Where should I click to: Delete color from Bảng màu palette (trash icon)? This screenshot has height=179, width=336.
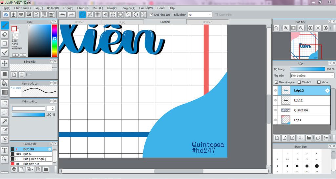[22, 75]
